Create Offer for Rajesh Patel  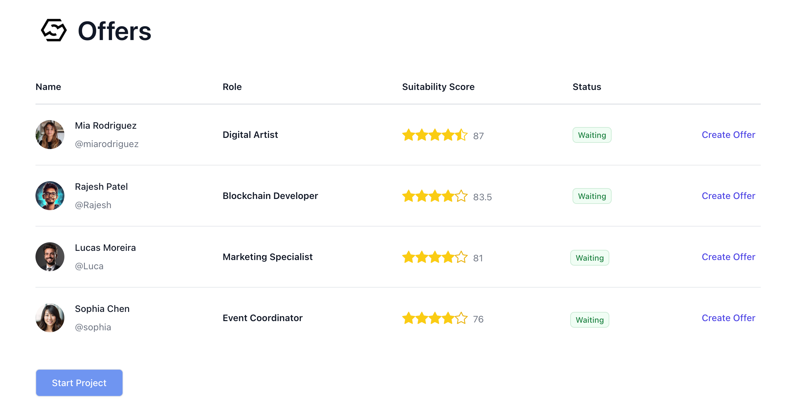[728, 196]
